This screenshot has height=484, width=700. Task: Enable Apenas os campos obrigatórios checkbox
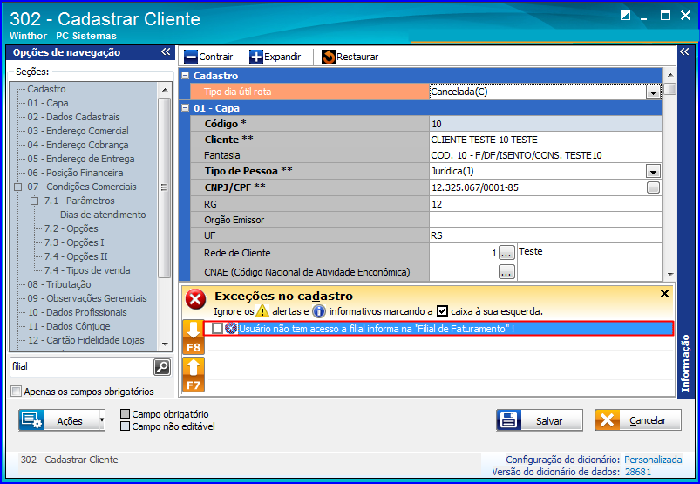click(16, 392)
